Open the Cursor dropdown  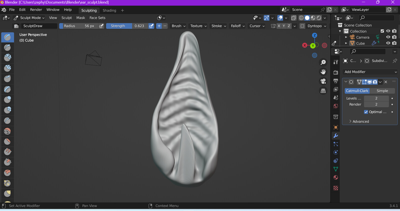[x=257, y=26]
